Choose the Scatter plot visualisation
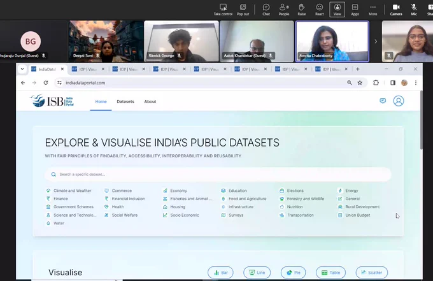Image resolution: width=433 pixels, height=281 pixels. [x=372, y=273]
